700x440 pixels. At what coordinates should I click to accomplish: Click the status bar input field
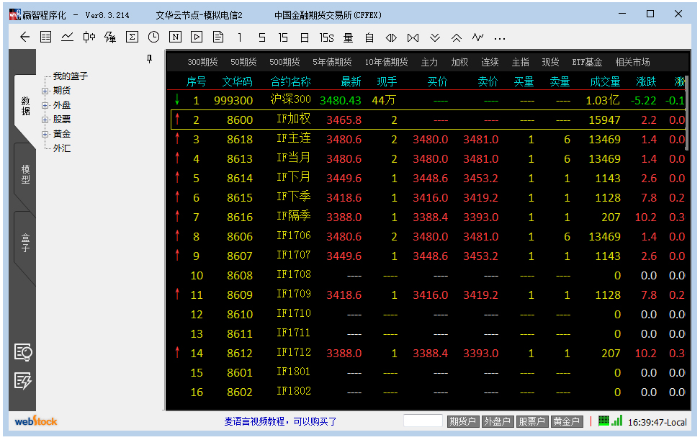point(423,421)
